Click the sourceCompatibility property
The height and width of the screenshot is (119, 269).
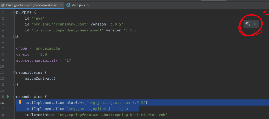point(37,60)
